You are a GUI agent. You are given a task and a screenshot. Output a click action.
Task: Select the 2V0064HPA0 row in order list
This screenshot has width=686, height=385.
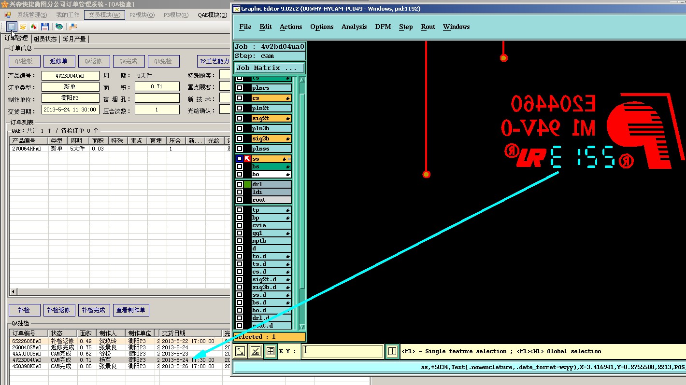pos(119,149)
